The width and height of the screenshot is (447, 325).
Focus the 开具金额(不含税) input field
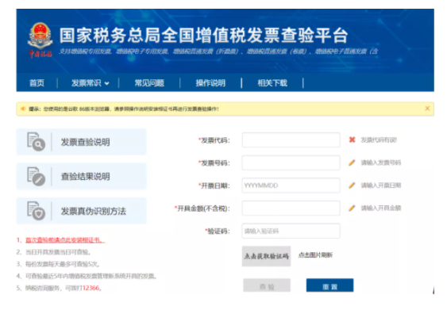coord(291,208)
